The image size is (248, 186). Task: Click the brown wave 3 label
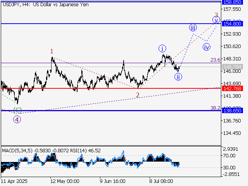pos(216,15)
